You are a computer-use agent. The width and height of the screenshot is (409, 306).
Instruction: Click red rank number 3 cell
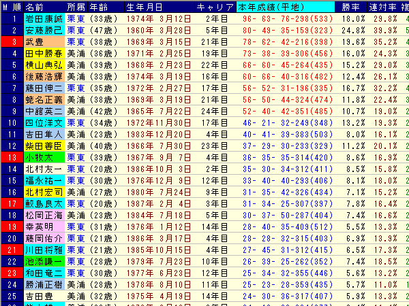(x=12, y=41)
